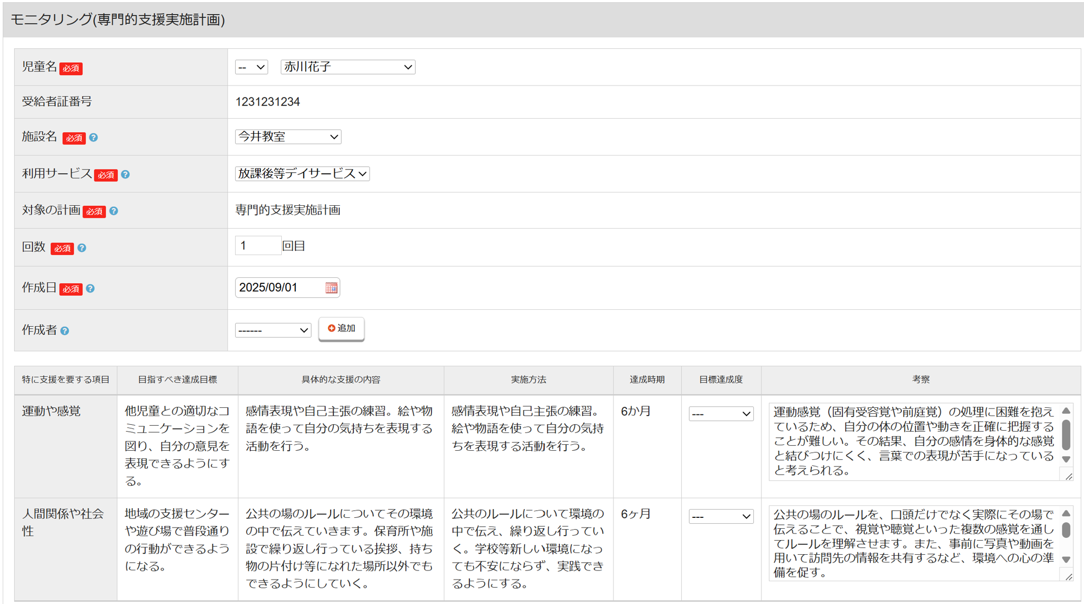1084x604 pixels.
Task: Click help icon beside 対象の計画
Action: pos(114,211)
